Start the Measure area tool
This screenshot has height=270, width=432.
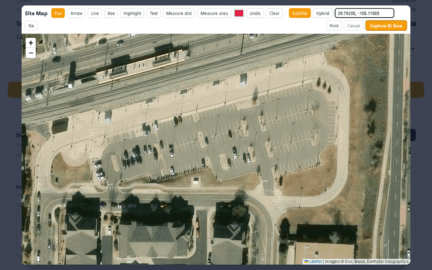[x=214, y=13]
